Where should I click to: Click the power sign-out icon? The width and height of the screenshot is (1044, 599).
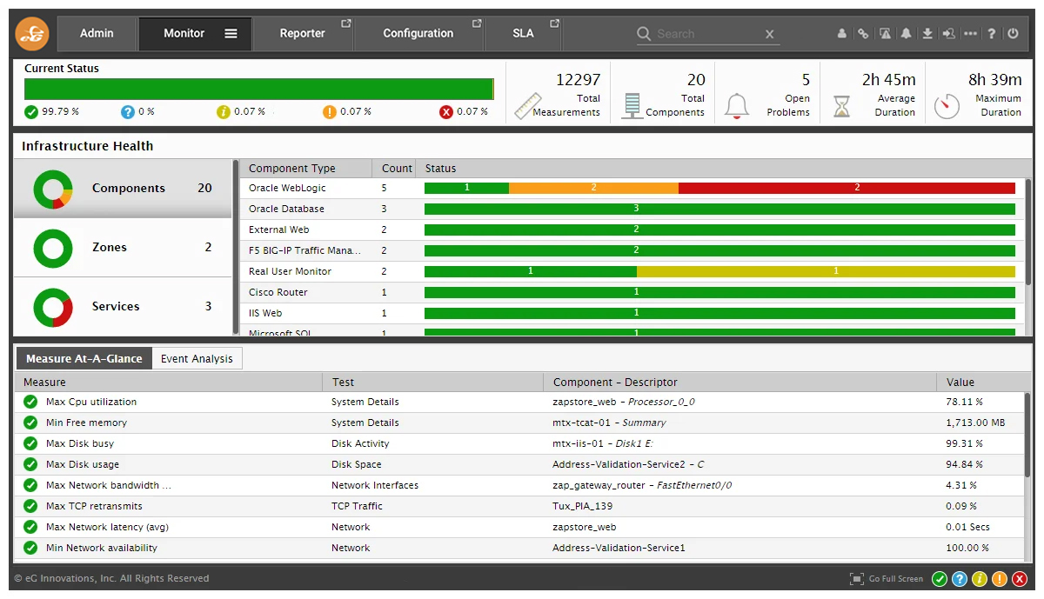click(1013, 34)
